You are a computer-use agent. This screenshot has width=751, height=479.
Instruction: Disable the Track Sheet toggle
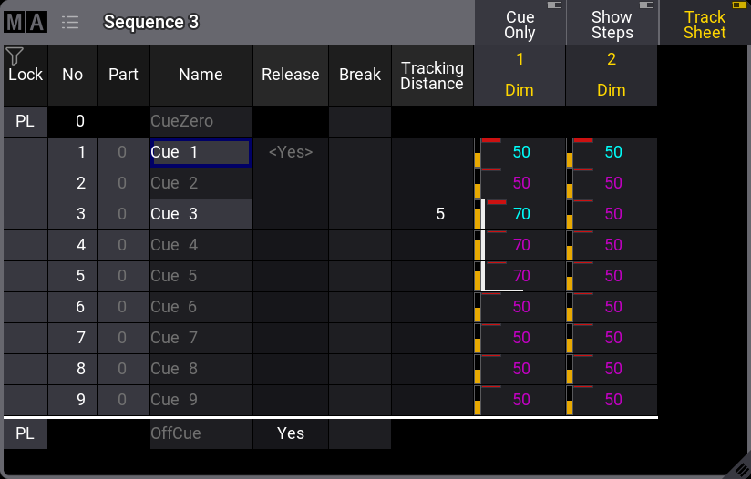(705, 24)
